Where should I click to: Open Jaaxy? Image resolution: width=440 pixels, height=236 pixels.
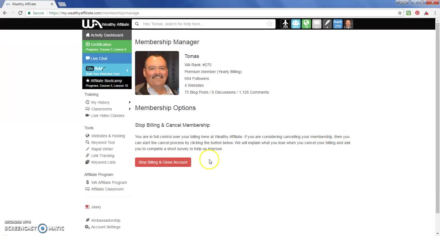(96, 207)
